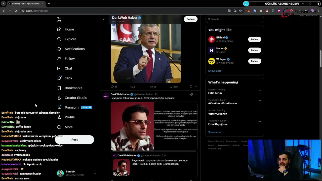Open tab search dropdown in tab strip
Viewport: 322px width, 181px height.
[3, 4]
